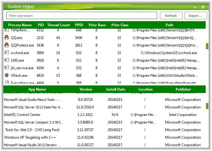
Task: Select Windows XP Targeting with C++
Action: pos(30,137)
